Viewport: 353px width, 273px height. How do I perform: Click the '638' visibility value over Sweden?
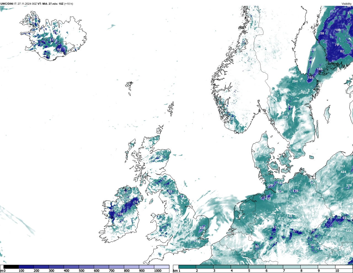pyautogui.click(x=306, y=93)
